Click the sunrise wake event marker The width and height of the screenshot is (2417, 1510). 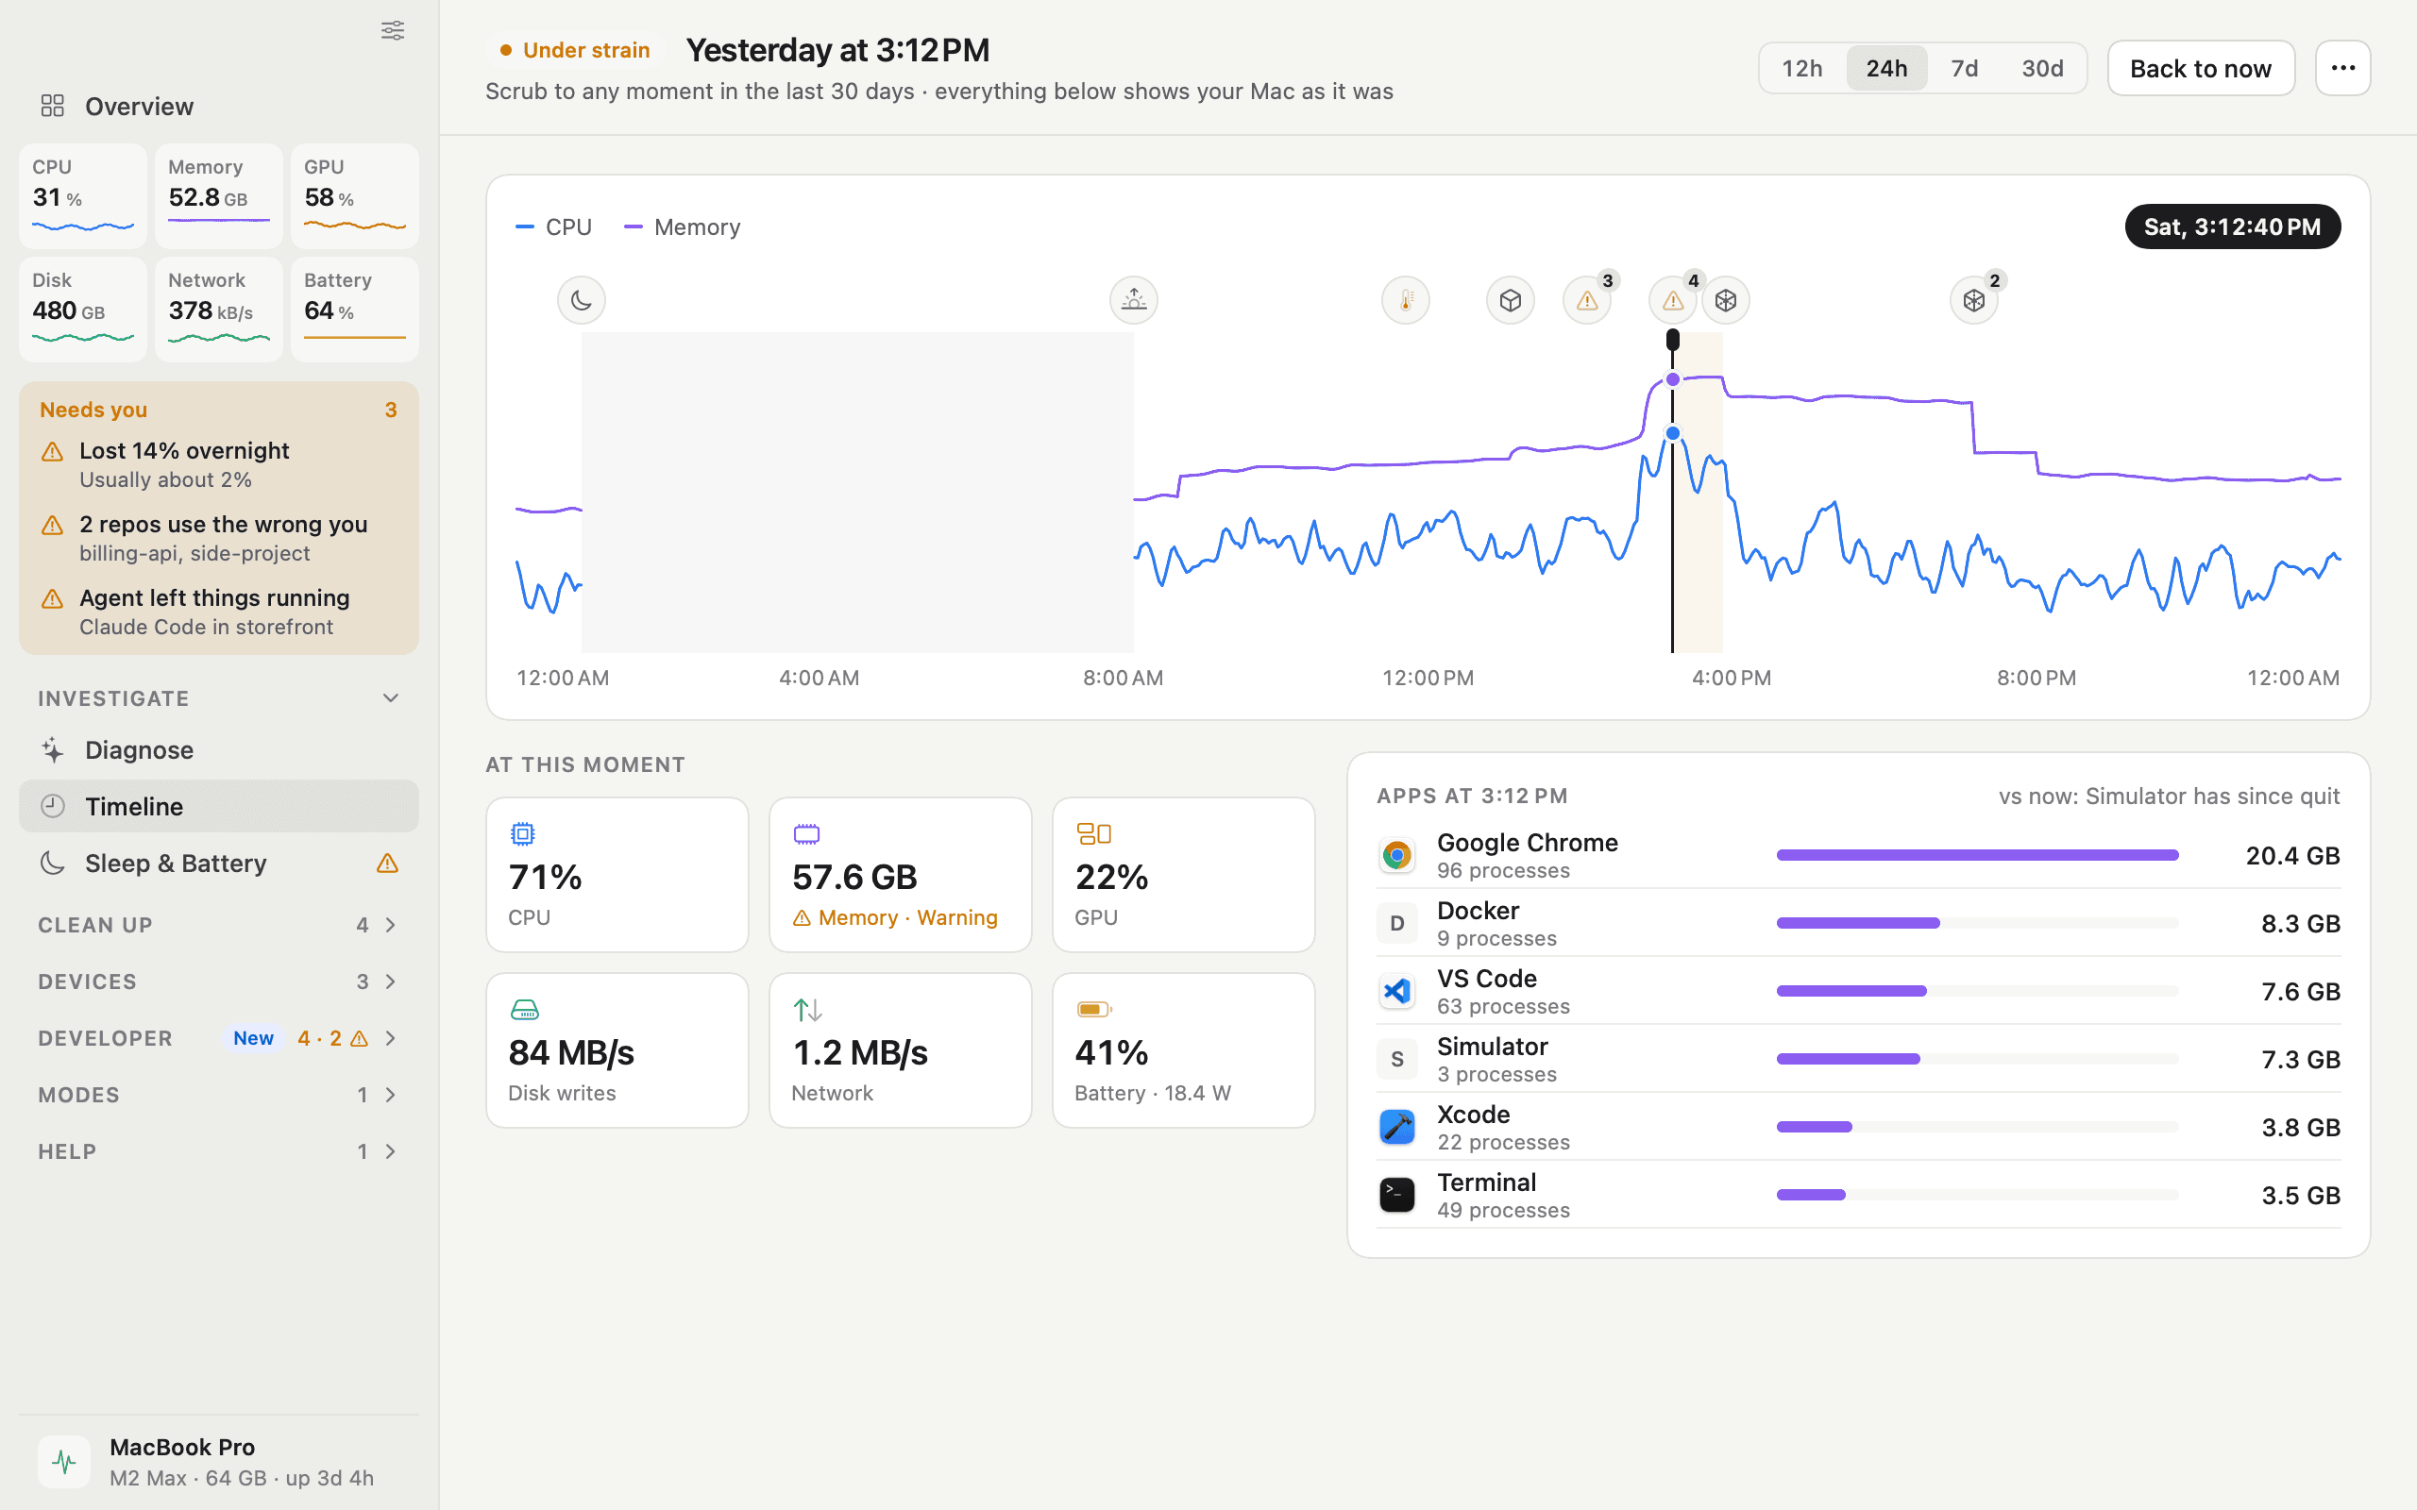tap(1134, 299)
